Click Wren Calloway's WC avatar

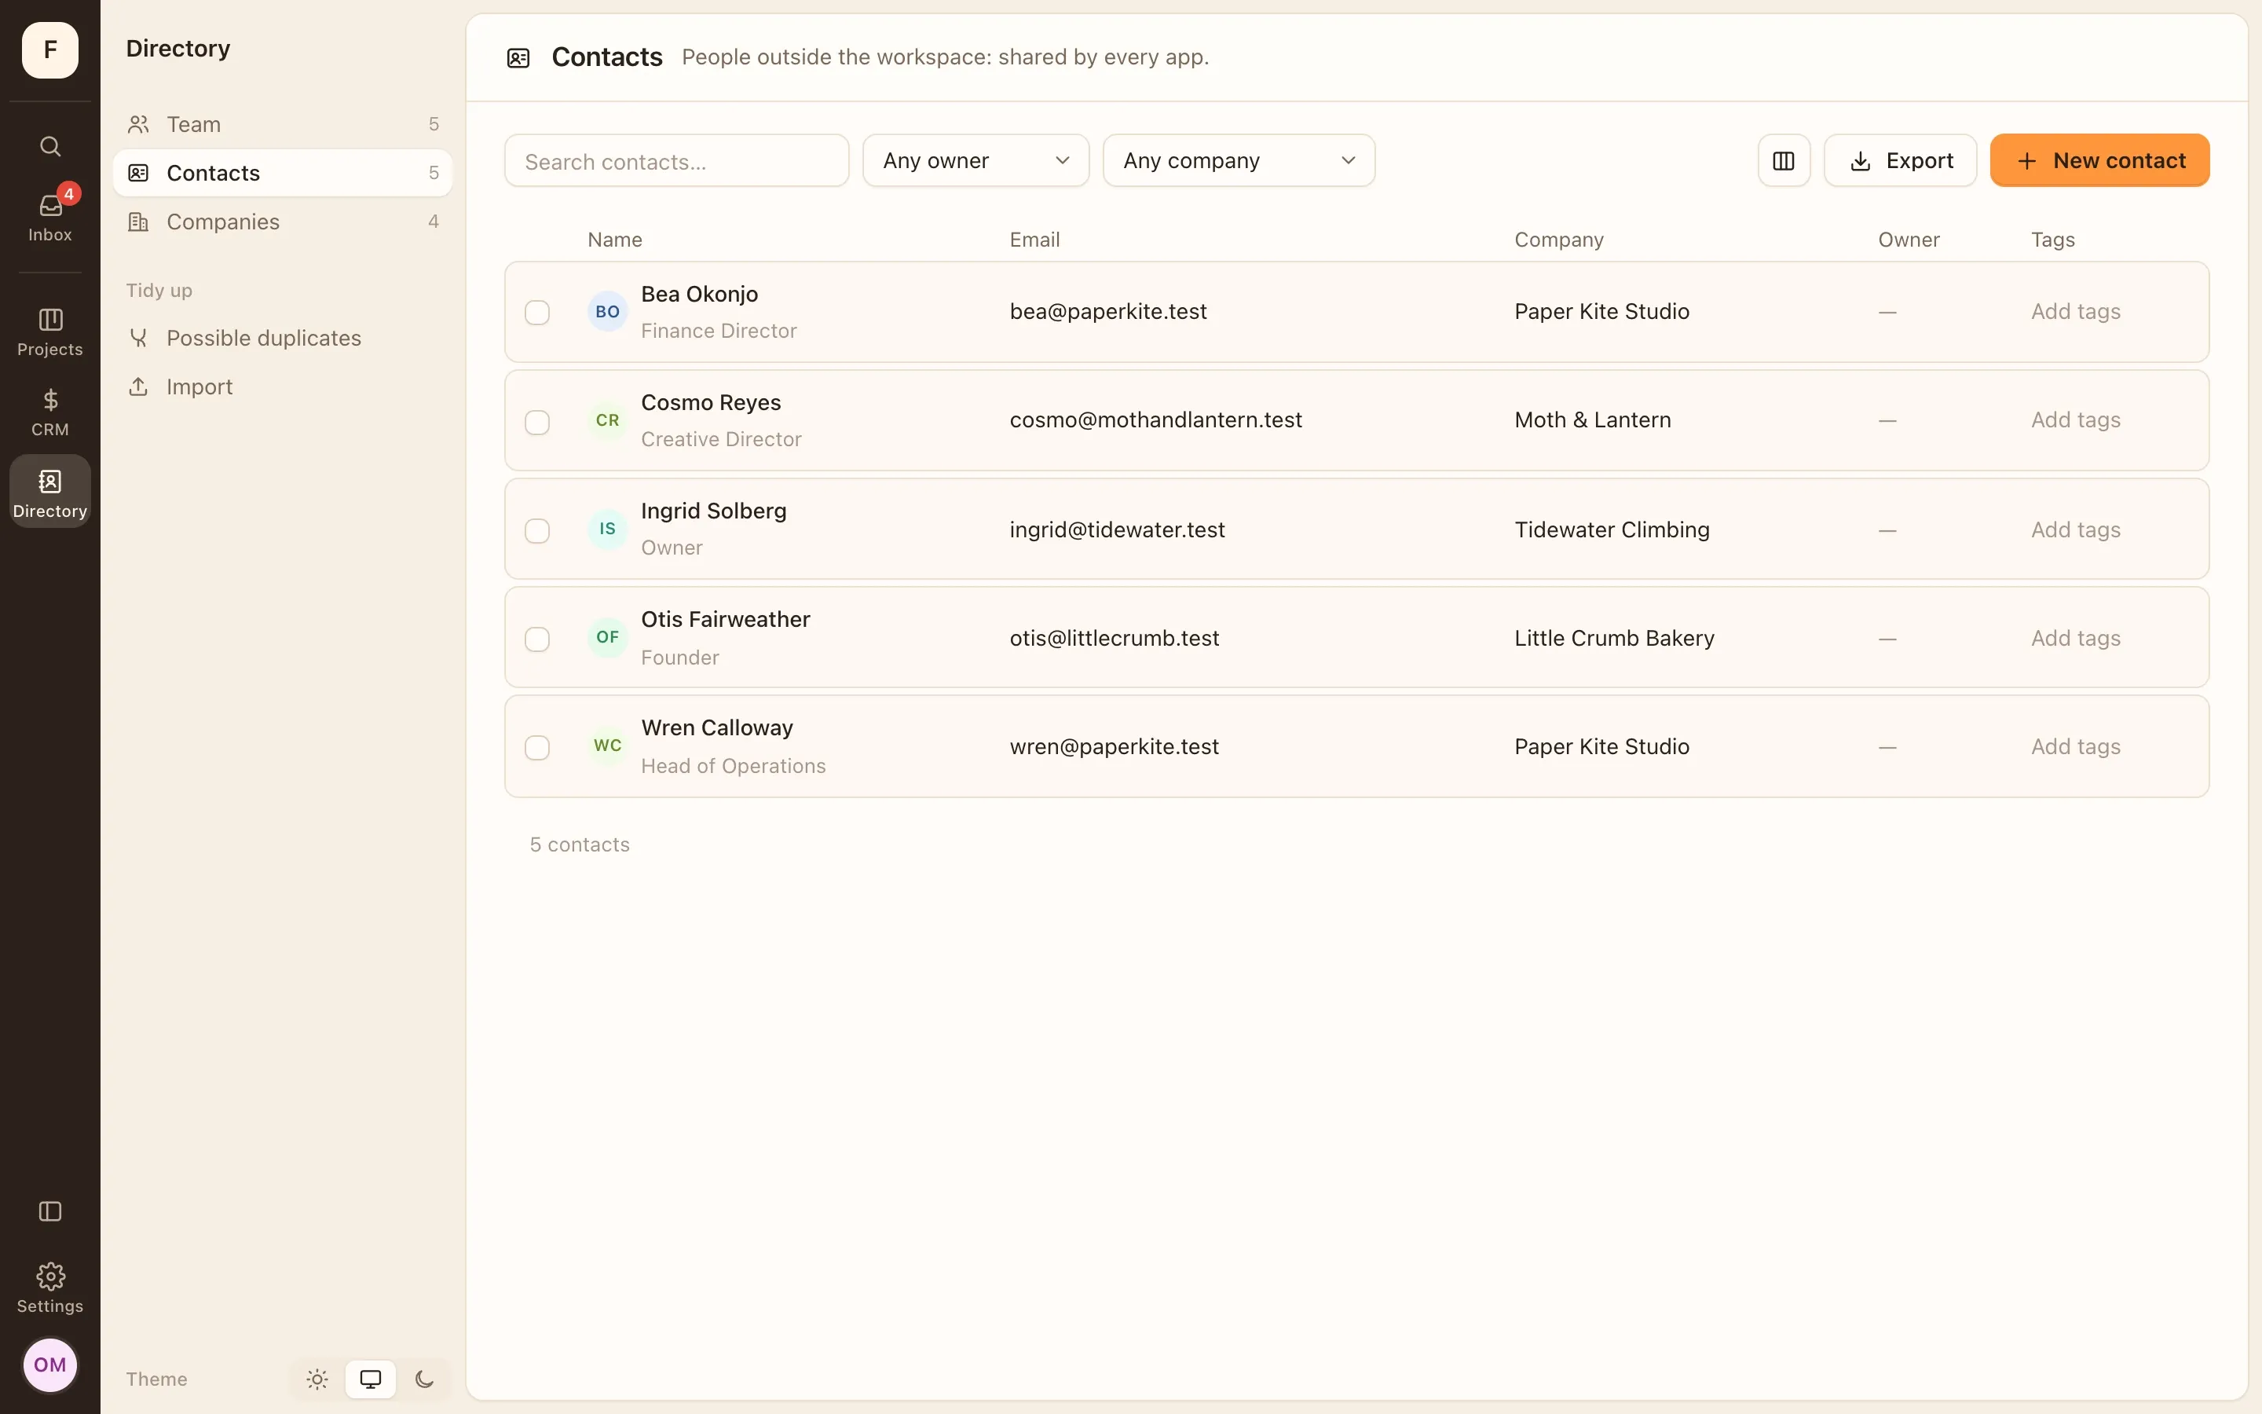[606, 745]
